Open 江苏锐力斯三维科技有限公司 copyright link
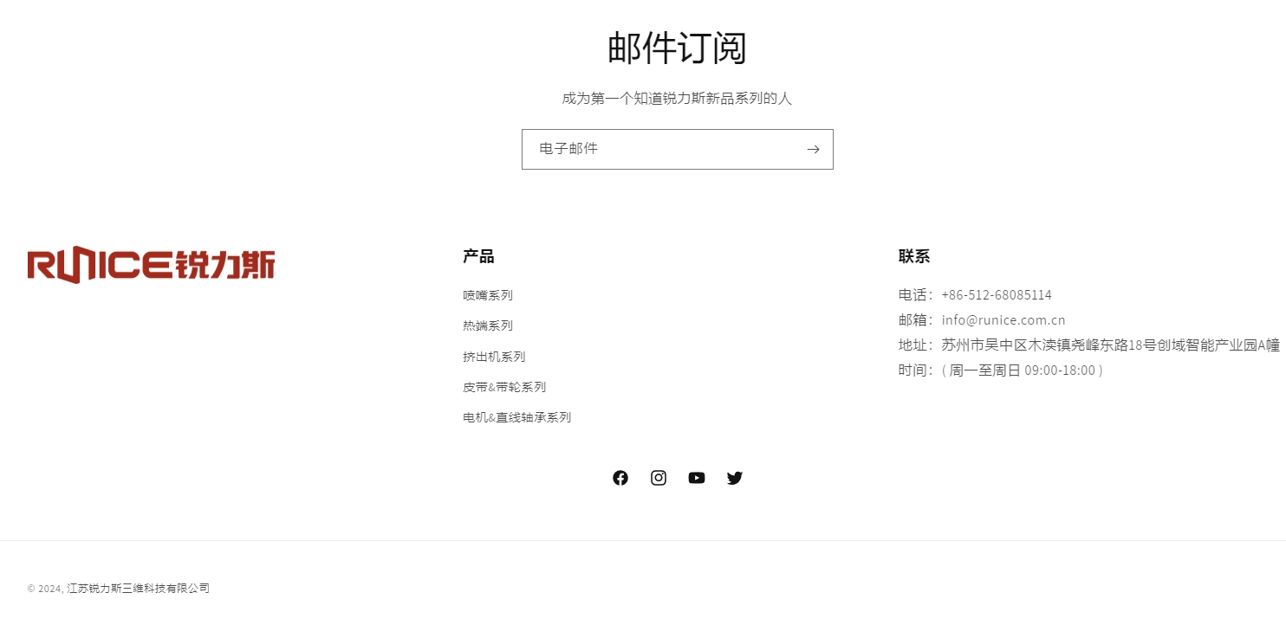The image size is (1286, 625). pos(137,588)
